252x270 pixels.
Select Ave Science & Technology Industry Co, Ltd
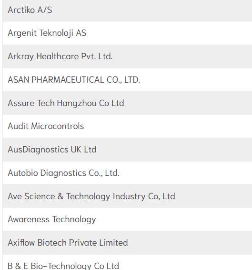pyautogui.click(x=127, y=196)
